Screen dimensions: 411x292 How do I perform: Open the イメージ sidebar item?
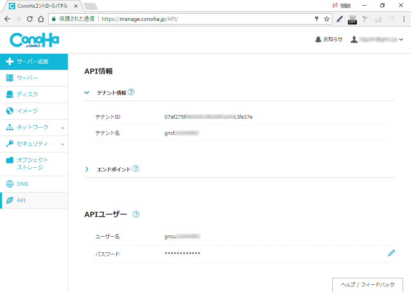(x=34, y=111)
